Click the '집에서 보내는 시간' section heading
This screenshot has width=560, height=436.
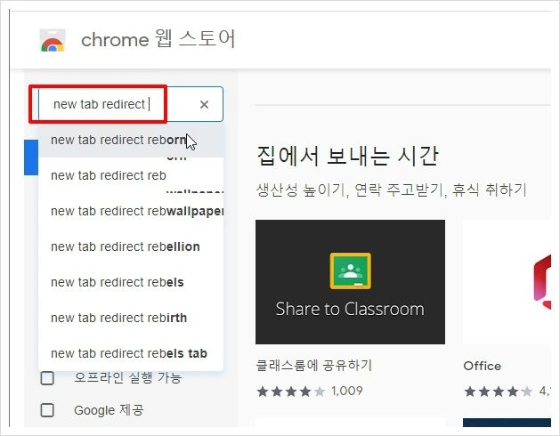(347, 156)
